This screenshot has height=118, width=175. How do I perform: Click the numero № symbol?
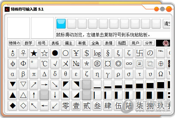pos(76,63)
